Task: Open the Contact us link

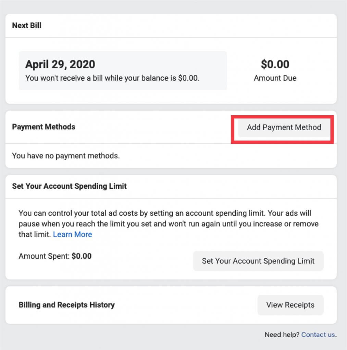Action: pos(318,335)
